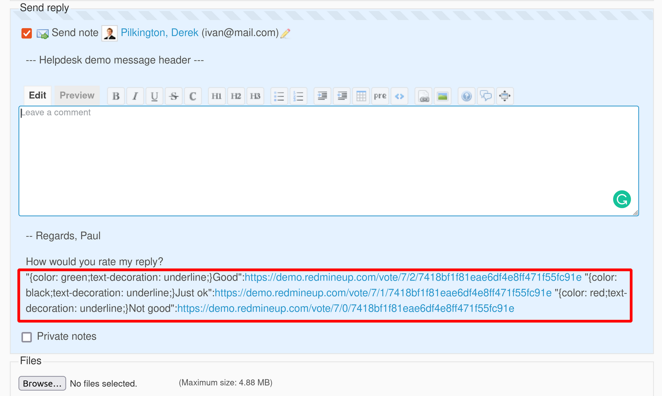The width and height of the screenshot is (662, 396).
Task: Enable Private notes
Action: 26,337
